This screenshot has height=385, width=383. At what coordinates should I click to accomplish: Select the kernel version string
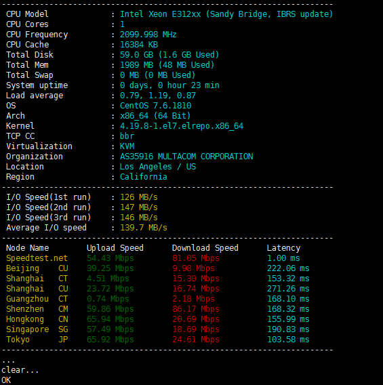[x=182, y=126]
